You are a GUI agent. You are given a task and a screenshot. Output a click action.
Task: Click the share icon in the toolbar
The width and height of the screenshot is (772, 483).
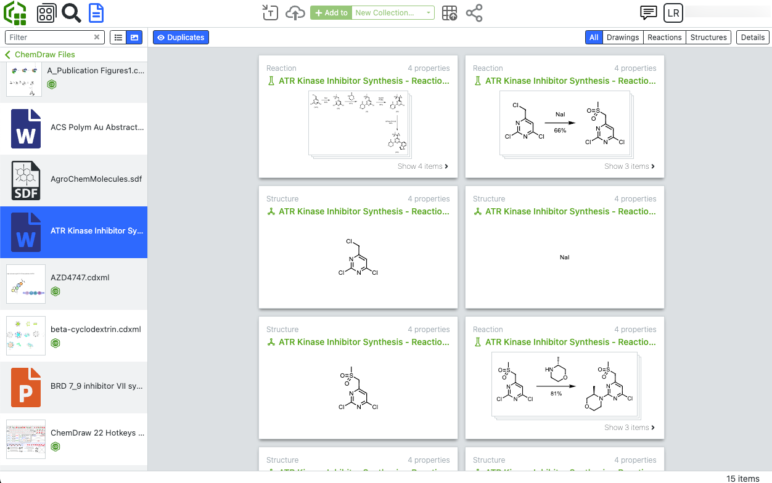(474, 12)
